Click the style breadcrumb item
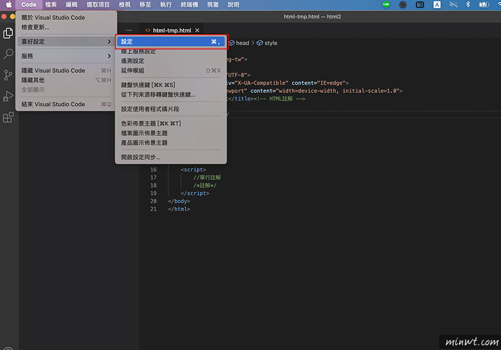The height and width of the screenshot is (350, 501). 267,43
